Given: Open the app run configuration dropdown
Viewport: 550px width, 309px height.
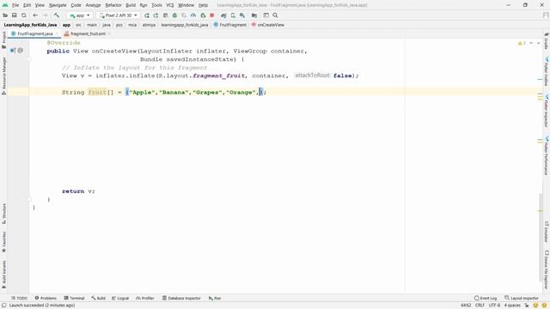Looking at the screenshot, I should 80,15.
